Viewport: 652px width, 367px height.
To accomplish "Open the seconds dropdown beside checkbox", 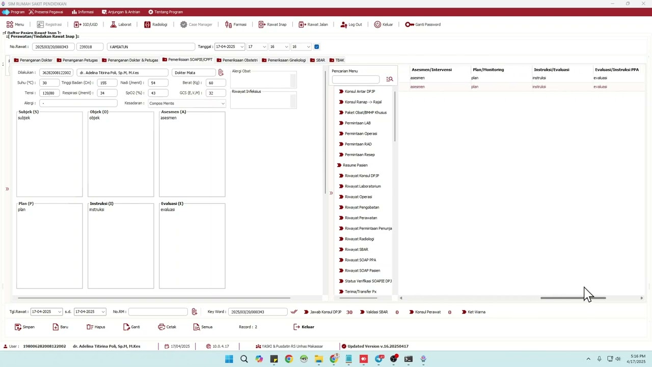I will [x=308, y=47].
